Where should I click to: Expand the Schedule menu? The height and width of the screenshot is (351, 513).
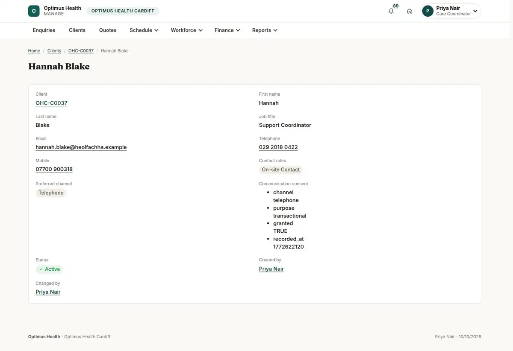pyautogui.click(x=144, y=30)
